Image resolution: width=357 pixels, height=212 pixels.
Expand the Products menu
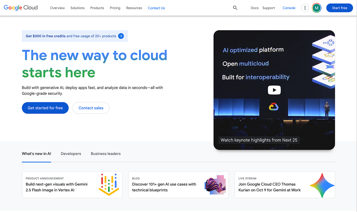[97, 8]
